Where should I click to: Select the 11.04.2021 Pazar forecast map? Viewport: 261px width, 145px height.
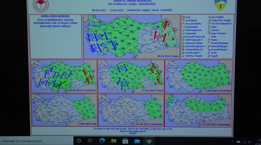(x=131, y=76)
